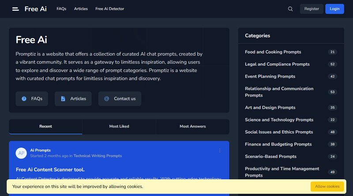Open Technical Writing Prompts link in post
Image resolution: width=353 pixels, height=196 pixels.
point(98,156)
